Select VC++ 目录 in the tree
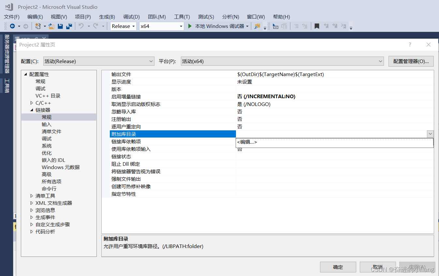 (x=48, y=96)
